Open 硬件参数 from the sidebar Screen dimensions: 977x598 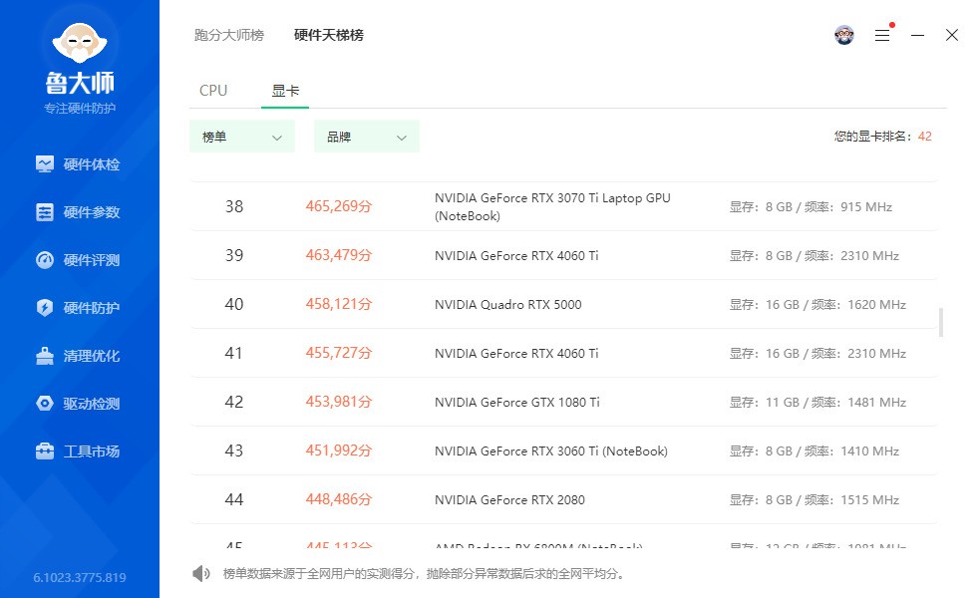click(78, 212)
